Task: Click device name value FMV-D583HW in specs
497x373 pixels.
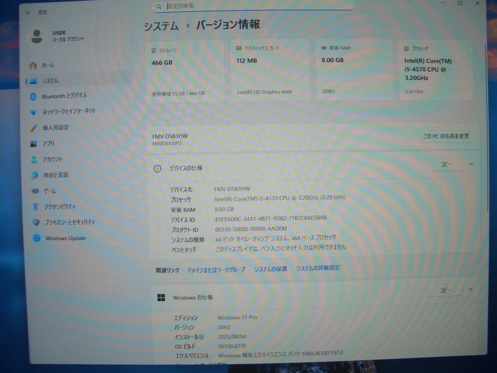Action: click(232, 189)
